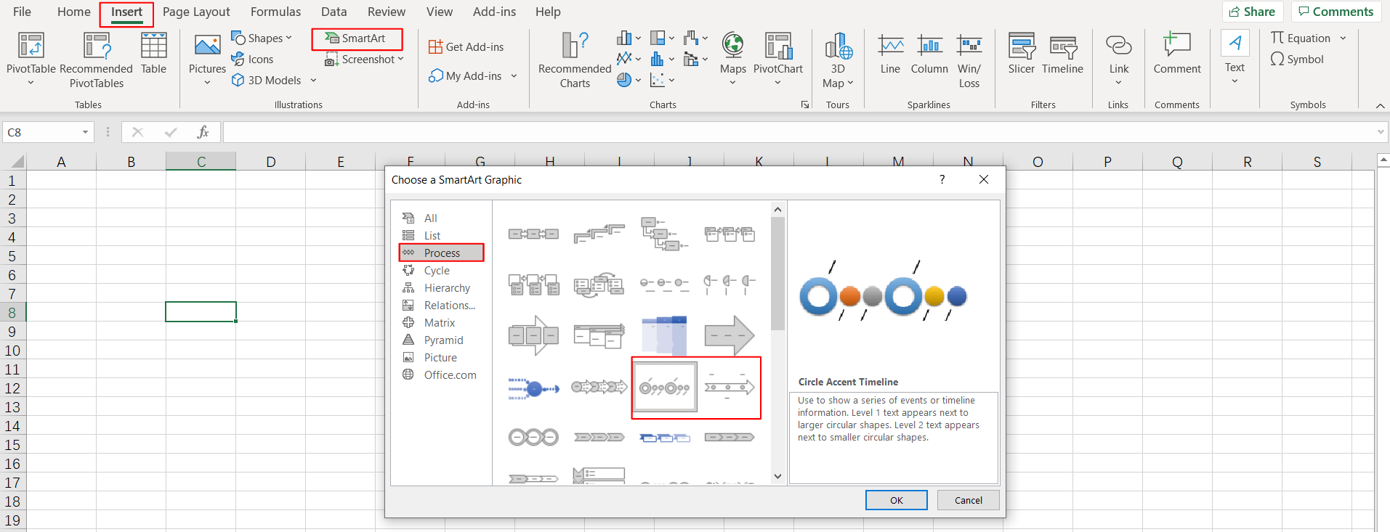Open the 3D Map tool
The height and width of the screenshot is (532, 1390).
pyautogui.click(x=838, y=60)
